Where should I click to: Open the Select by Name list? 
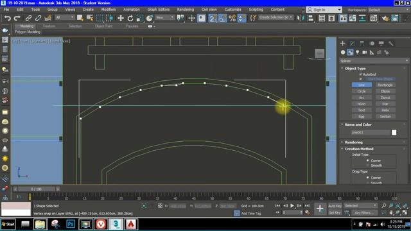click(x=90, y=18)
